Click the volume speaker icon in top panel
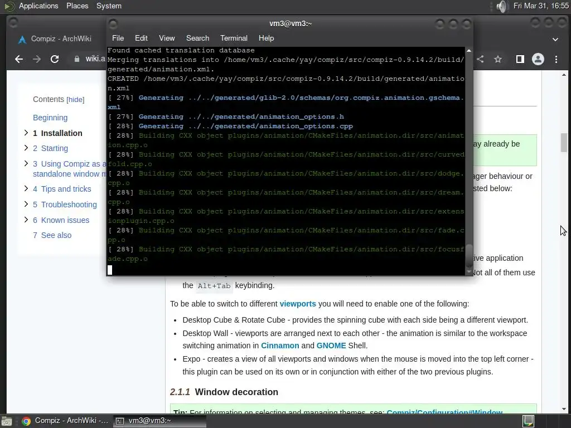 pos(501,6)
